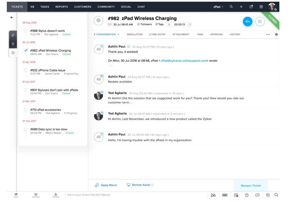Open the Community tab
The image size is (293, 202).
(106, 7)
